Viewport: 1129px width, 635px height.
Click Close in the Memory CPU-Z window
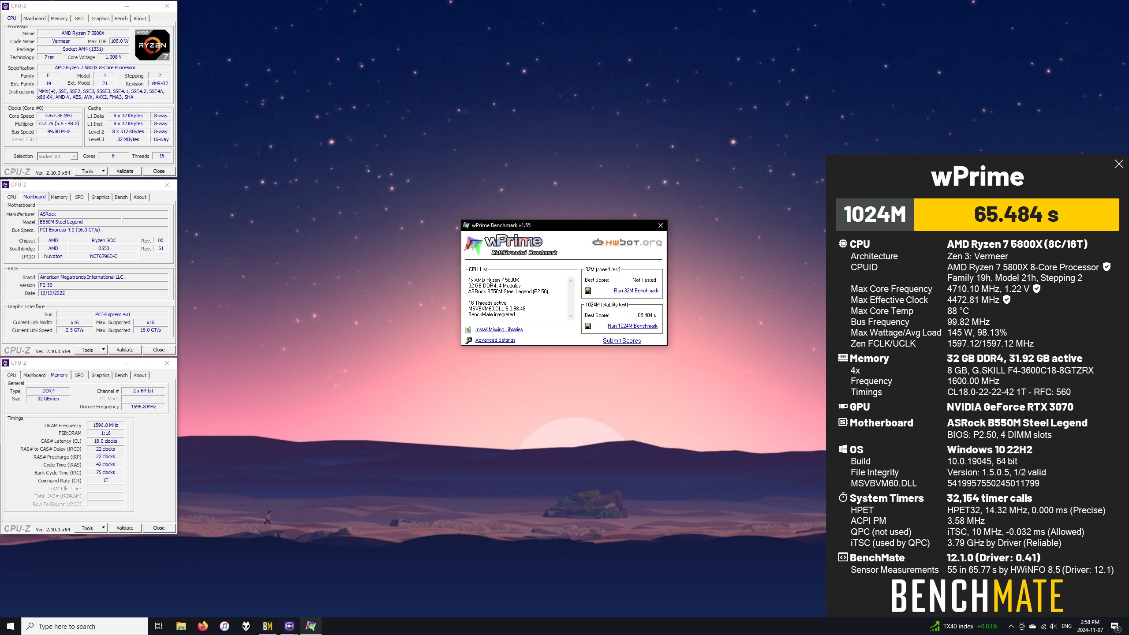(x=159, y=528)
